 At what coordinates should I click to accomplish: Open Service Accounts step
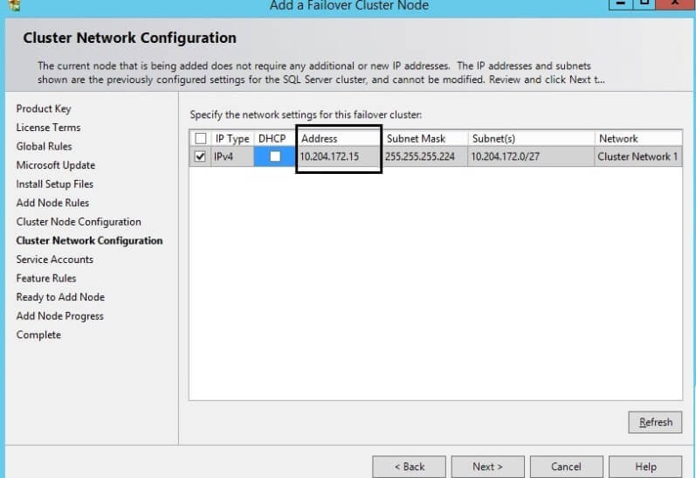55,260
